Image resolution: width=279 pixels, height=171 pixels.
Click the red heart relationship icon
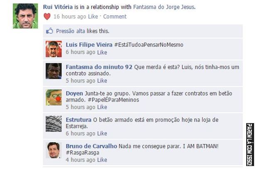47,17
